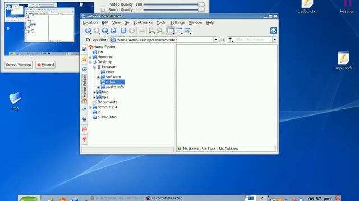Collapse the kesavan tree node

[x=94, y=67]
